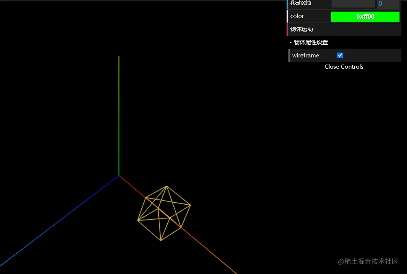The height and width of the screenshot is (274, 407).
Task: Collapse the 物体属性设置 folder
Action: tap(344, 42)
